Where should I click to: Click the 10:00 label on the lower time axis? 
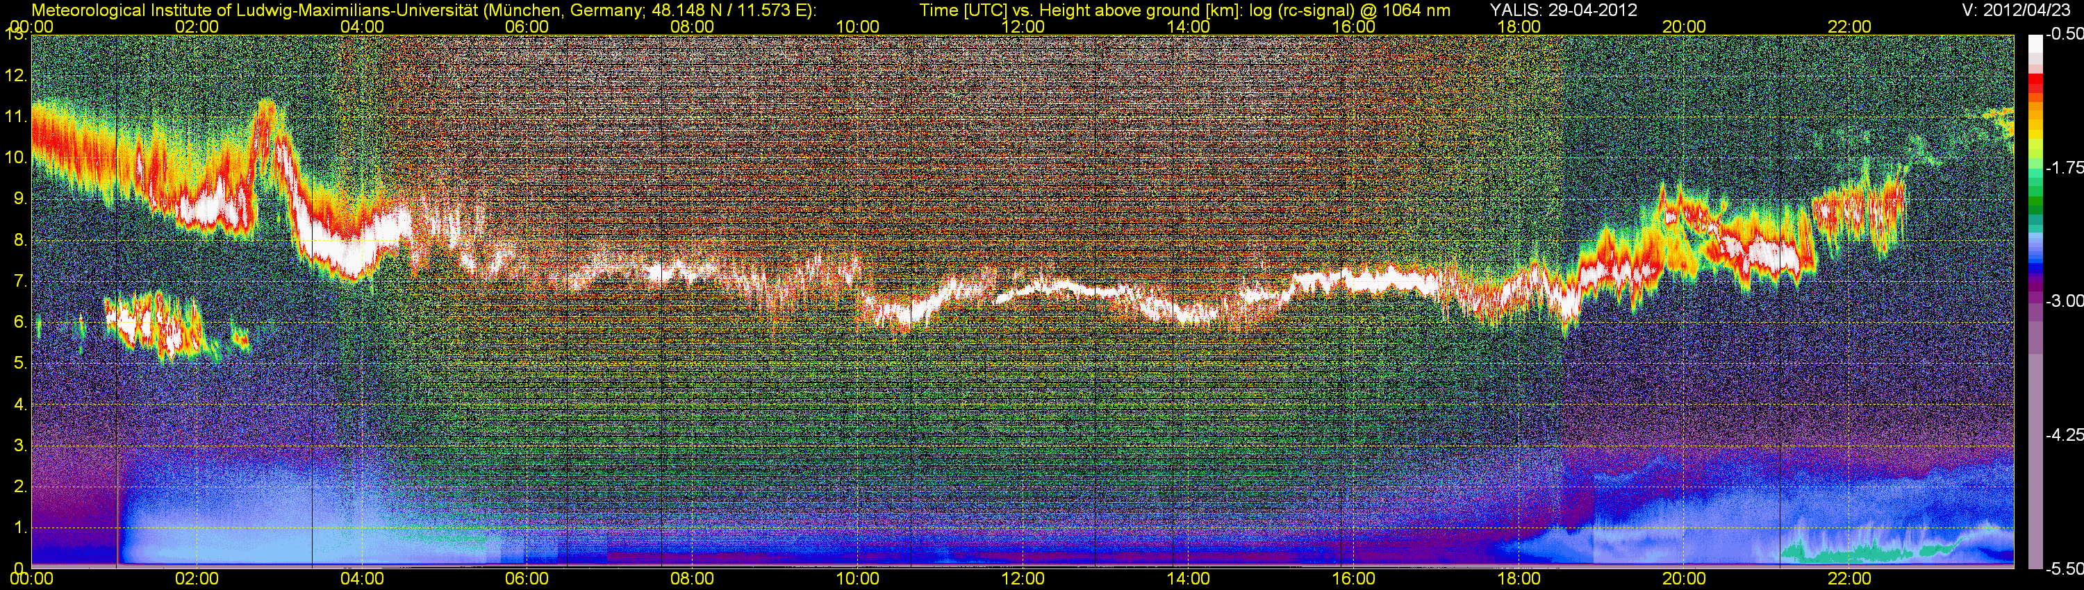(x=857, y=580)
